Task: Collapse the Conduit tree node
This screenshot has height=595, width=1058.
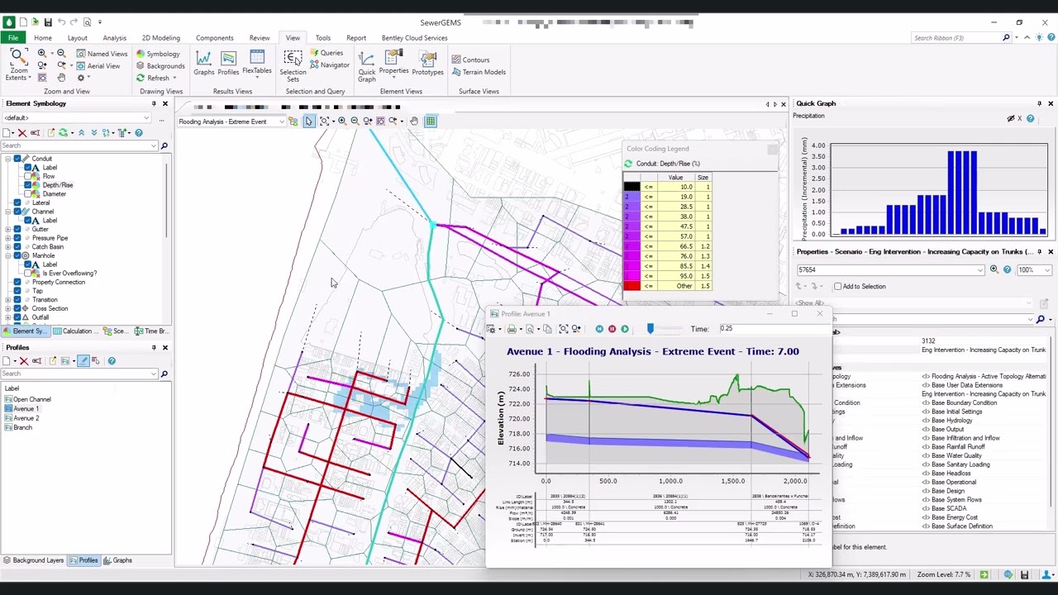Action: click(x=7, y=159)
